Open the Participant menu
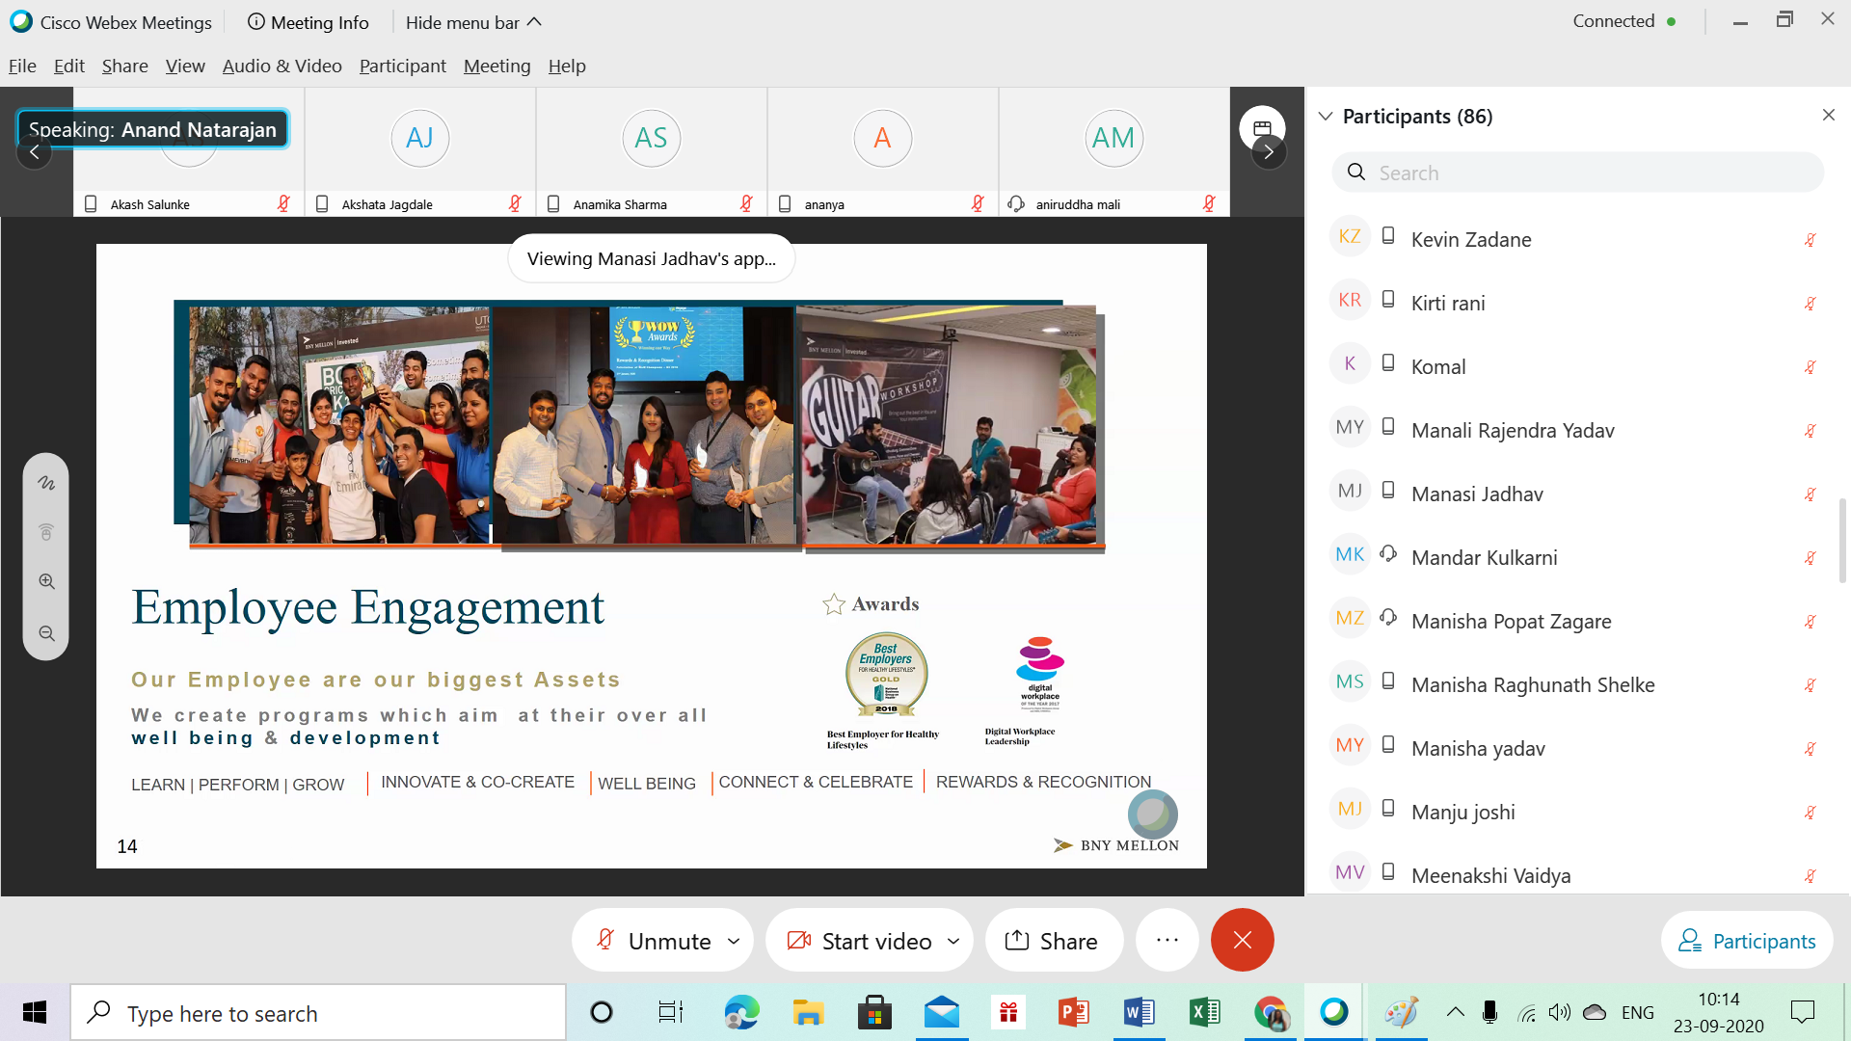The height and width of the screenshot is (1041, 1851). [x=402, y=66]
